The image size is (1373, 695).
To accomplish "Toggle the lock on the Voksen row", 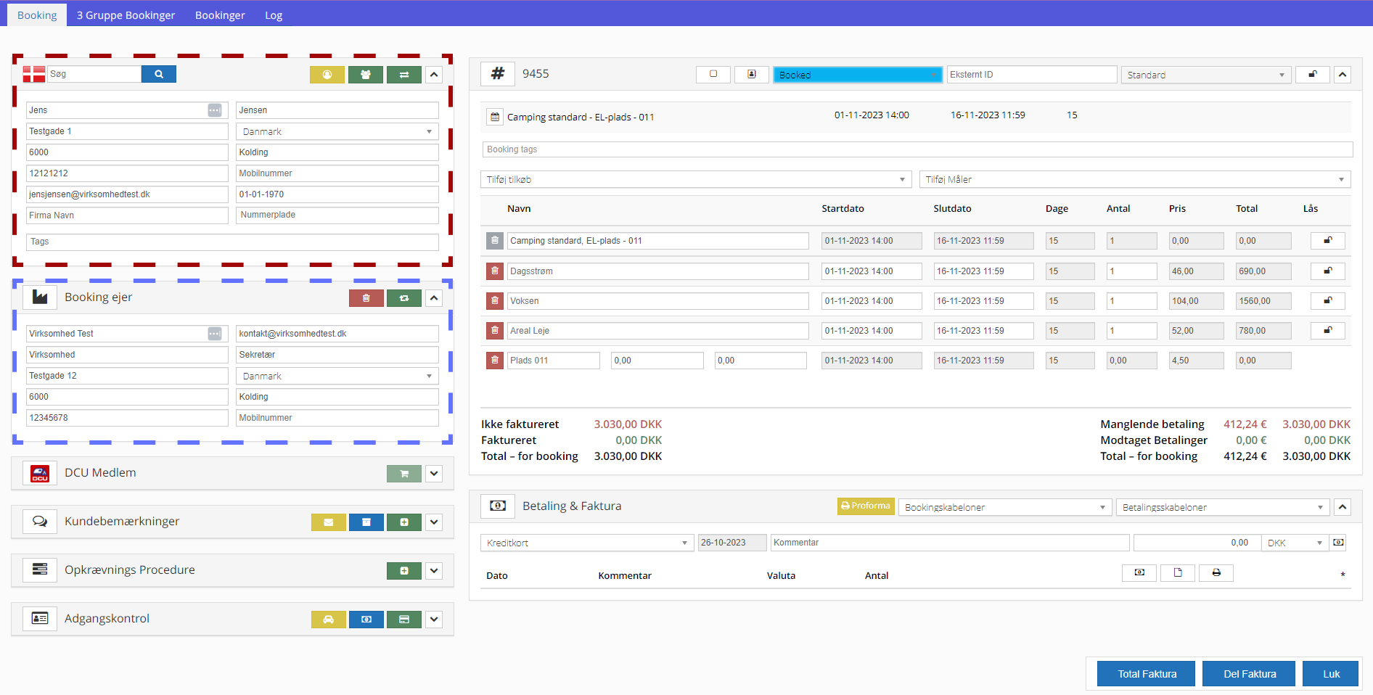I will point(1327,301).
